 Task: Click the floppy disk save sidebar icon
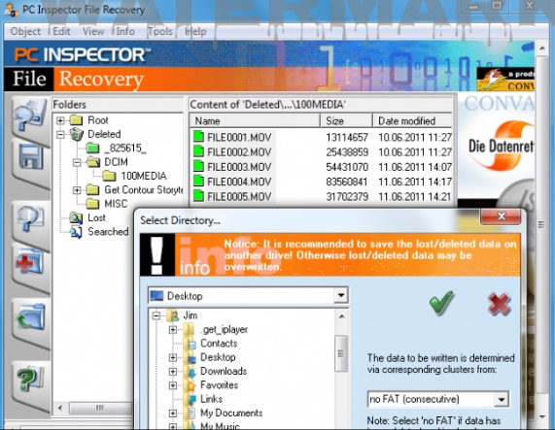click(31, 157)
